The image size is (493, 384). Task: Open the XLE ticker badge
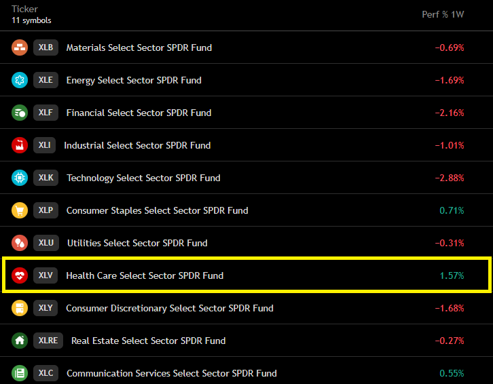tap(46, 80)
